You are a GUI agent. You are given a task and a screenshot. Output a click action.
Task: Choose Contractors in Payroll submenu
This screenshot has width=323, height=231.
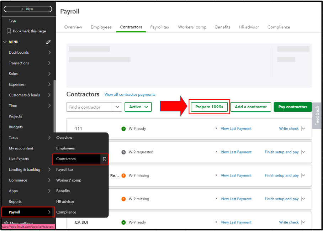pos(76,159)
